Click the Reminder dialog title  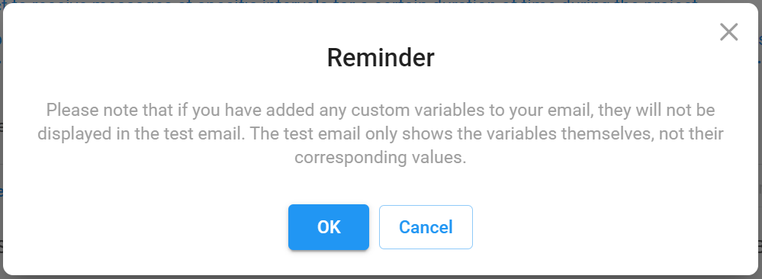pyautogui.click(x=381, y=57)
